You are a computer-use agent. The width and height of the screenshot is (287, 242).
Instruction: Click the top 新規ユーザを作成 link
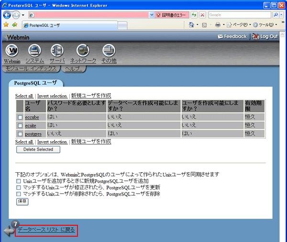pos(91,96)
